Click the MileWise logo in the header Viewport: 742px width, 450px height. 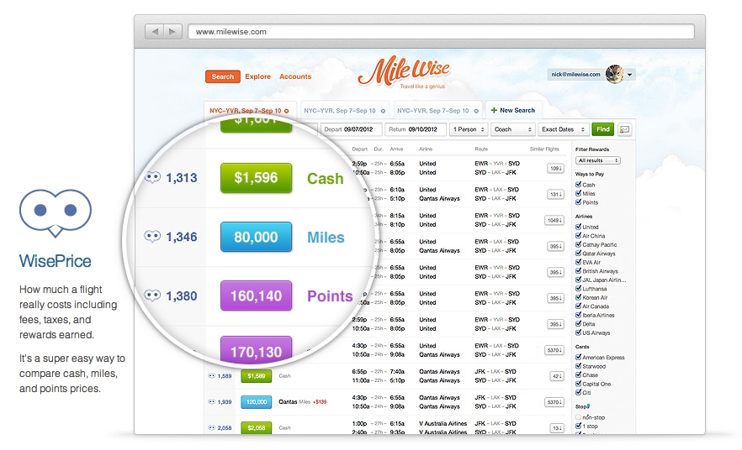tap(404, 71)
